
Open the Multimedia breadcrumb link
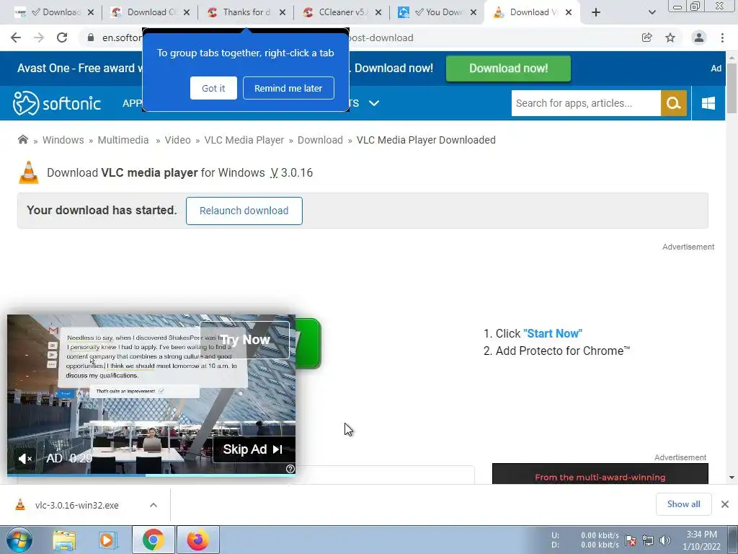123,140
